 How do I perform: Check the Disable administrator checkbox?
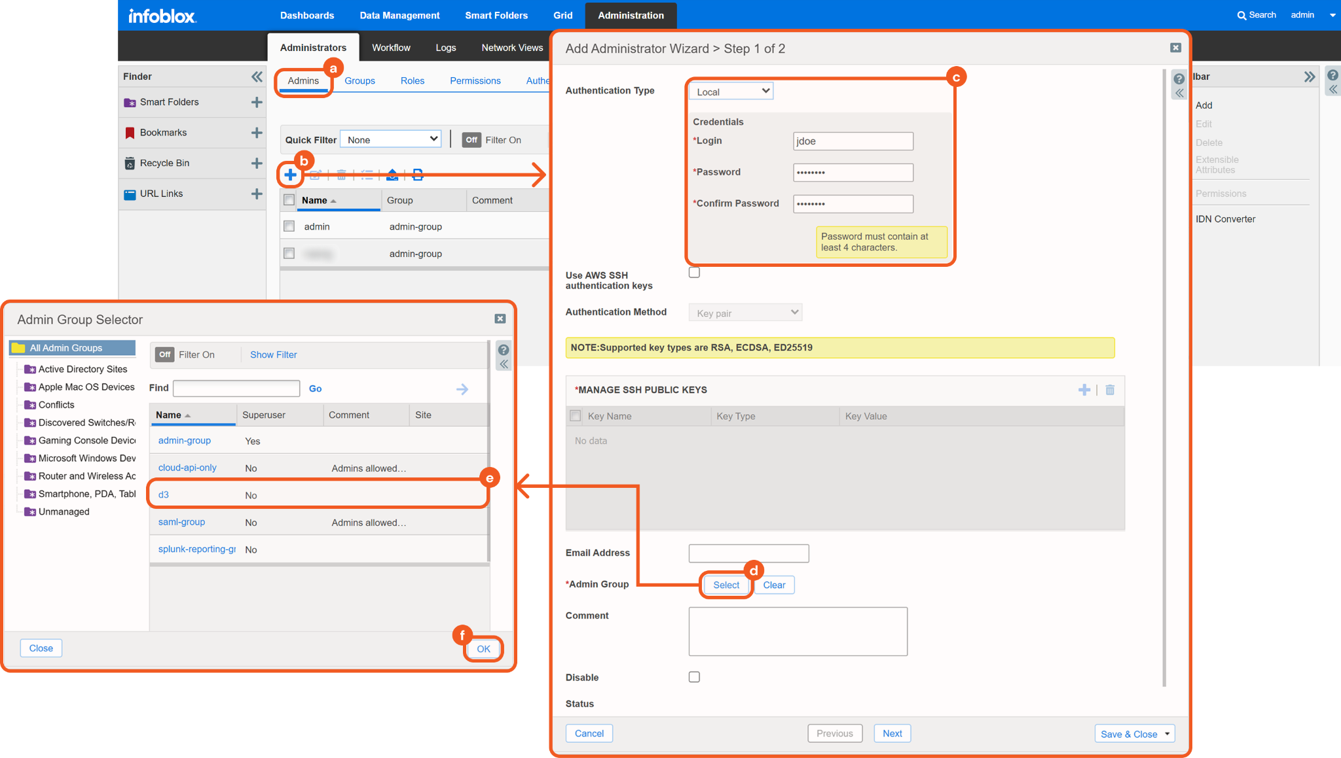click(x=694, y=677)
